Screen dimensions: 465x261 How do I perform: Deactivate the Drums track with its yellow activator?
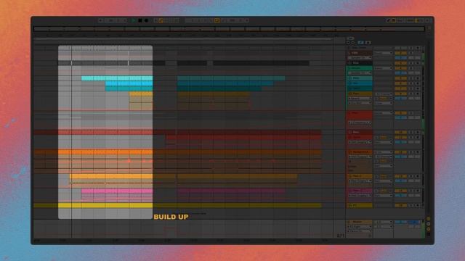[400, 68]
